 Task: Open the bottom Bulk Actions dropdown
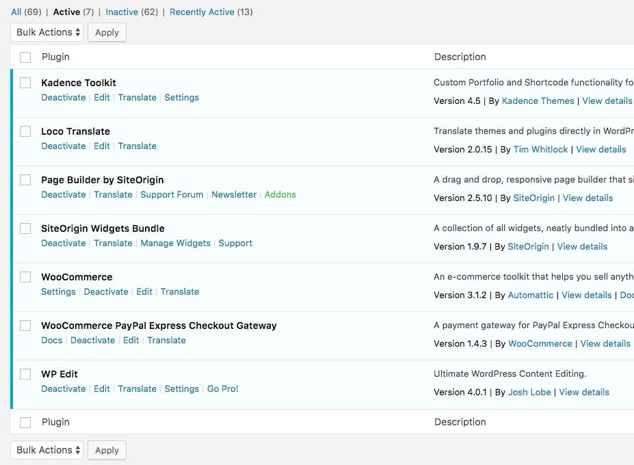(x=47, y=450)
